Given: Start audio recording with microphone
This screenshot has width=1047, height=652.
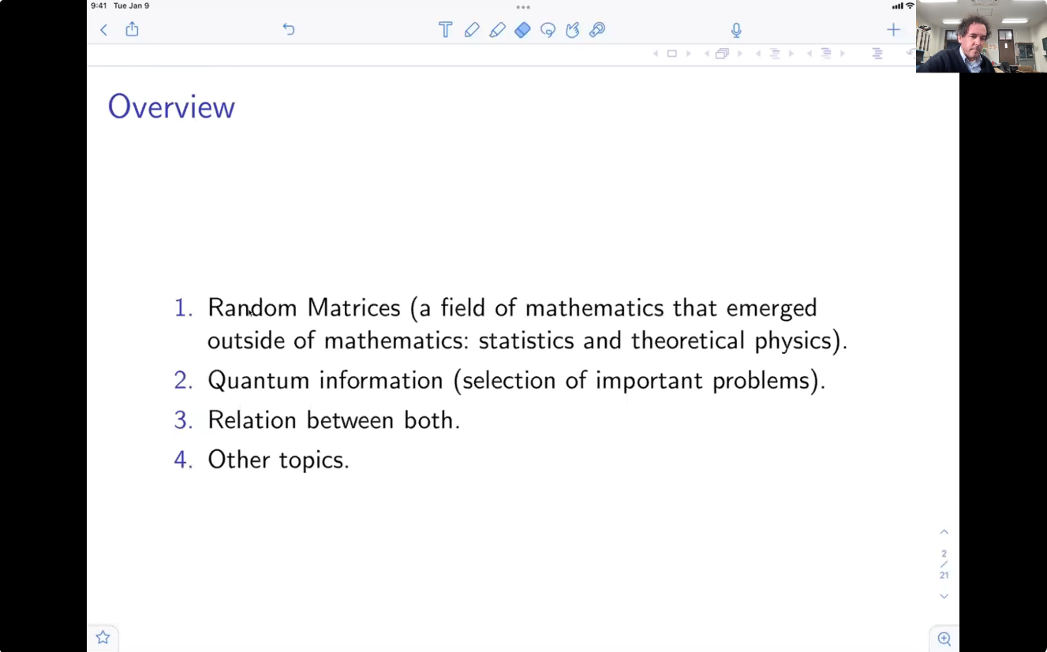Looking at the screenshot, I should tap(736, 30).
